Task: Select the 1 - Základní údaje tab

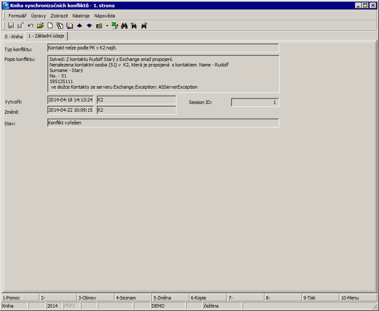Action: click(x=46, y=36)
